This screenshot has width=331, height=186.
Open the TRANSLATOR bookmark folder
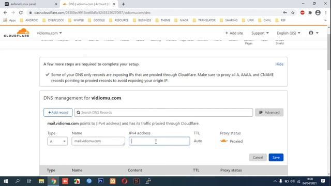click(x=204, y=20)
